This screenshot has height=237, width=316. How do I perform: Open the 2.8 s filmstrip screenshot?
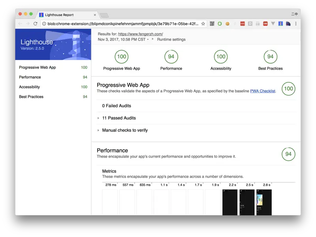point(264,202)
